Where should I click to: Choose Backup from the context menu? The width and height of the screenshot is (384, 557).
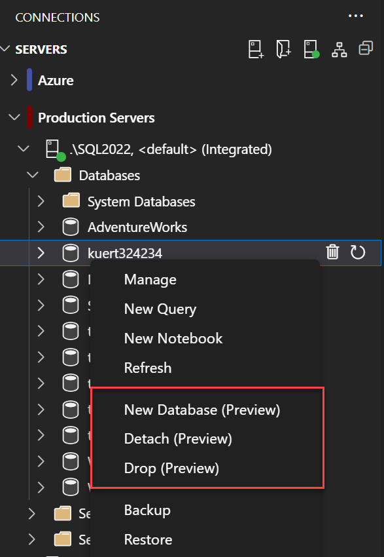click(x=148, y=510)
